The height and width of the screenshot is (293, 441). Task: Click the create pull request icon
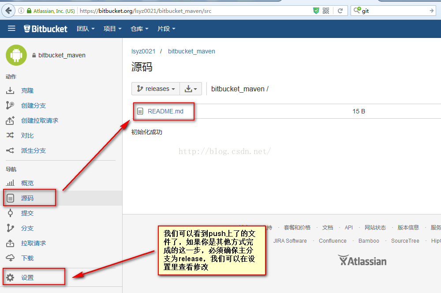(x=10, y=120)
